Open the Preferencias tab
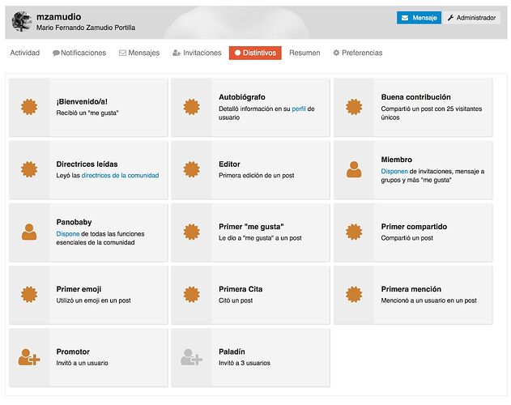Screen dimensions: 511x405 coord(357,53)
